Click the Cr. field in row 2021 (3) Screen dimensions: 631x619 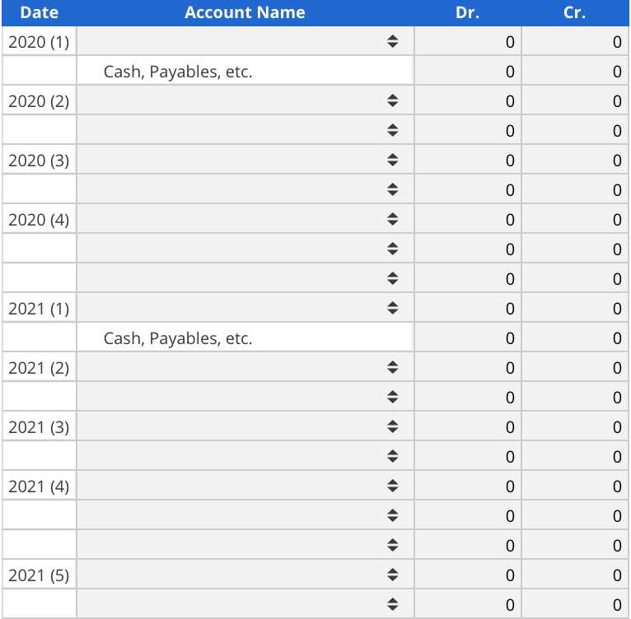[x=575, y=426]
